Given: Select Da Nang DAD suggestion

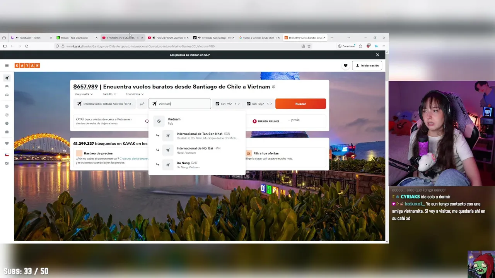Looking at the screenshot, I should [197, 165].
